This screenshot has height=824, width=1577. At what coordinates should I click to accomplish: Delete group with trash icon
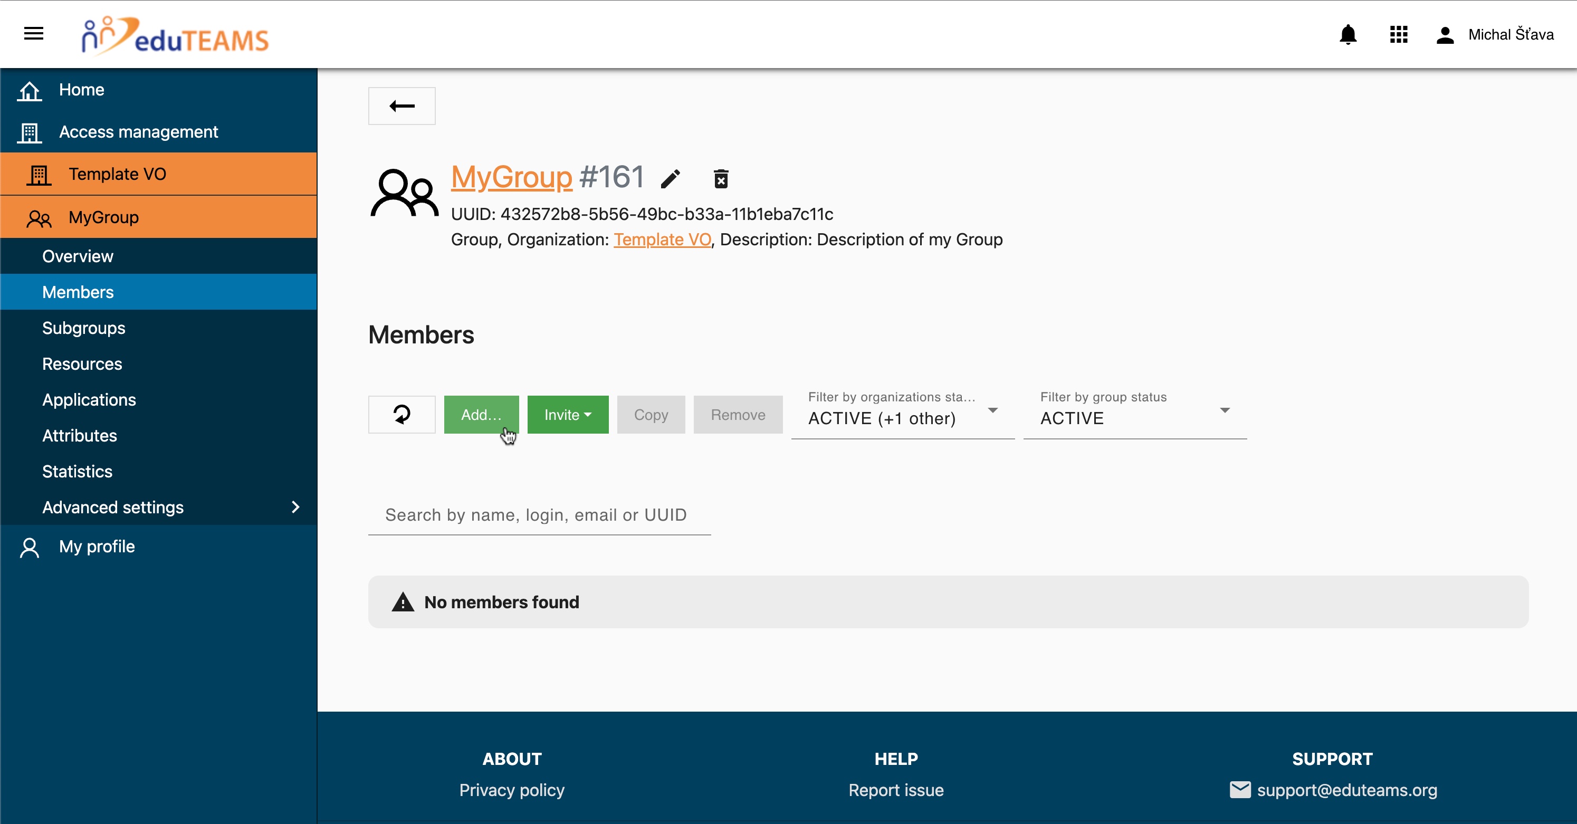pos(721,178)
